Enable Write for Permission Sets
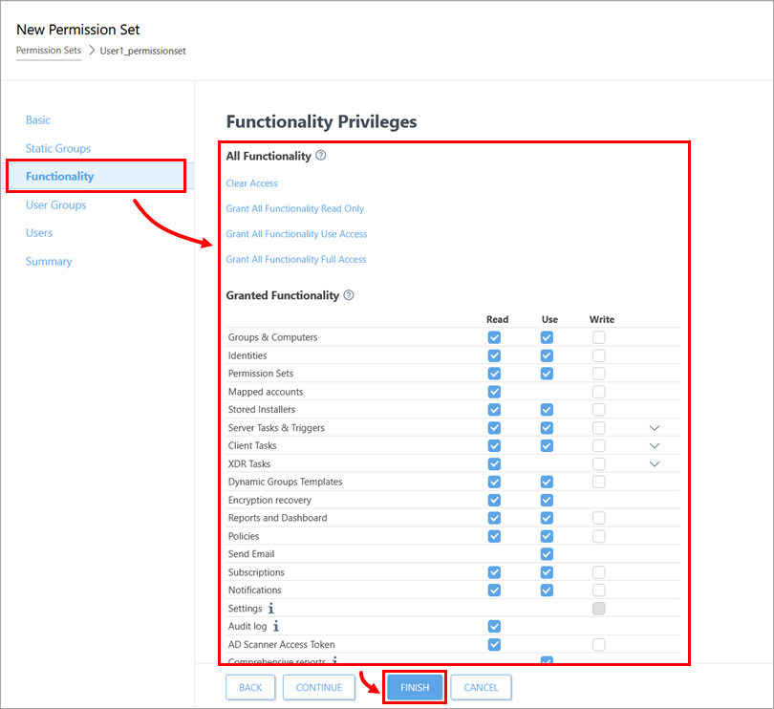Image resolution: width=774 pixels, height=709 pixels. click(598, 374)
